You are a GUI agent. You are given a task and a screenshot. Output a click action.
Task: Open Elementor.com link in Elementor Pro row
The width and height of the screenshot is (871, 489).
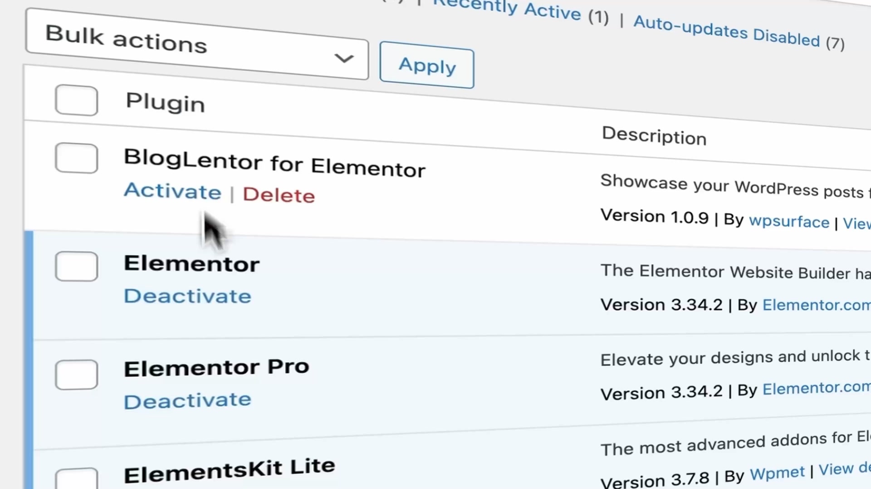coord(817,388)
